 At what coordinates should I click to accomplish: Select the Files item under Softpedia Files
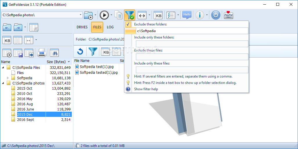point(20,73)
